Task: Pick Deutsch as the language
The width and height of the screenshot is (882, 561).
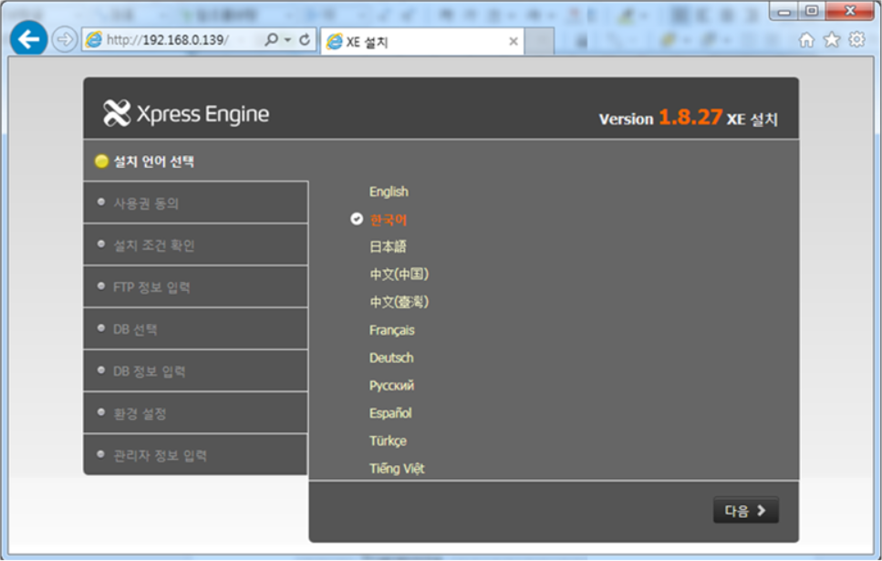Action: (x=391, y=358)
